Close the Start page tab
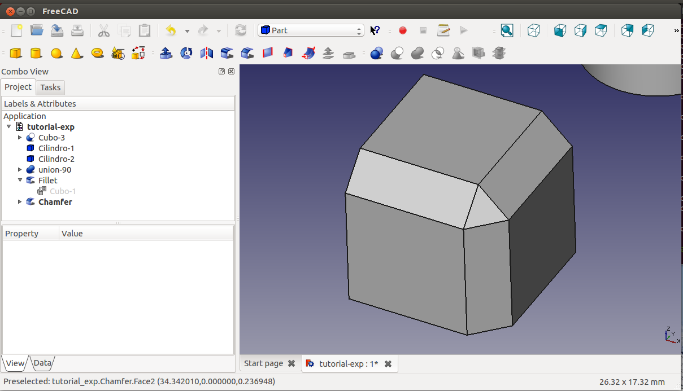This screenshot has height=391, width=683. (x=292, y=364)
